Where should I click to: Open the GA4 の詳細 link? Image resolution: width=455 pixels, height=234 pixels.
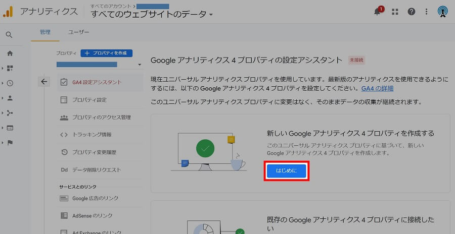coord(377,88)
